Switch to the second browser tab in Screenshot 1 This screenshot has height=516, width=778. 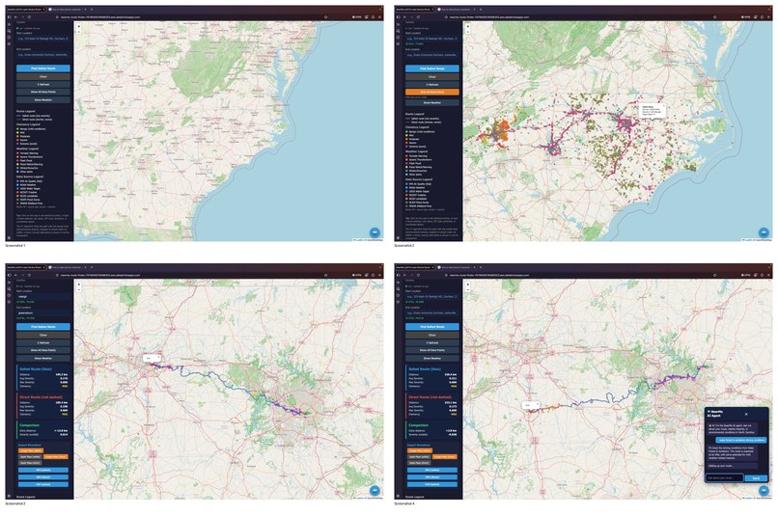(67, 10)
